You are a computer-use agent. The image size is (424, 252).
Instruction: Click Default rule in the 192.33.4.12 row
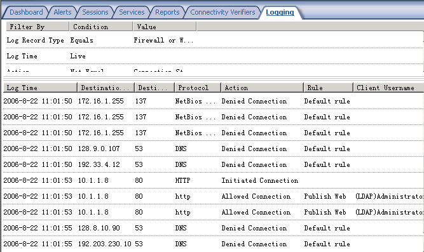click(327, 165)
